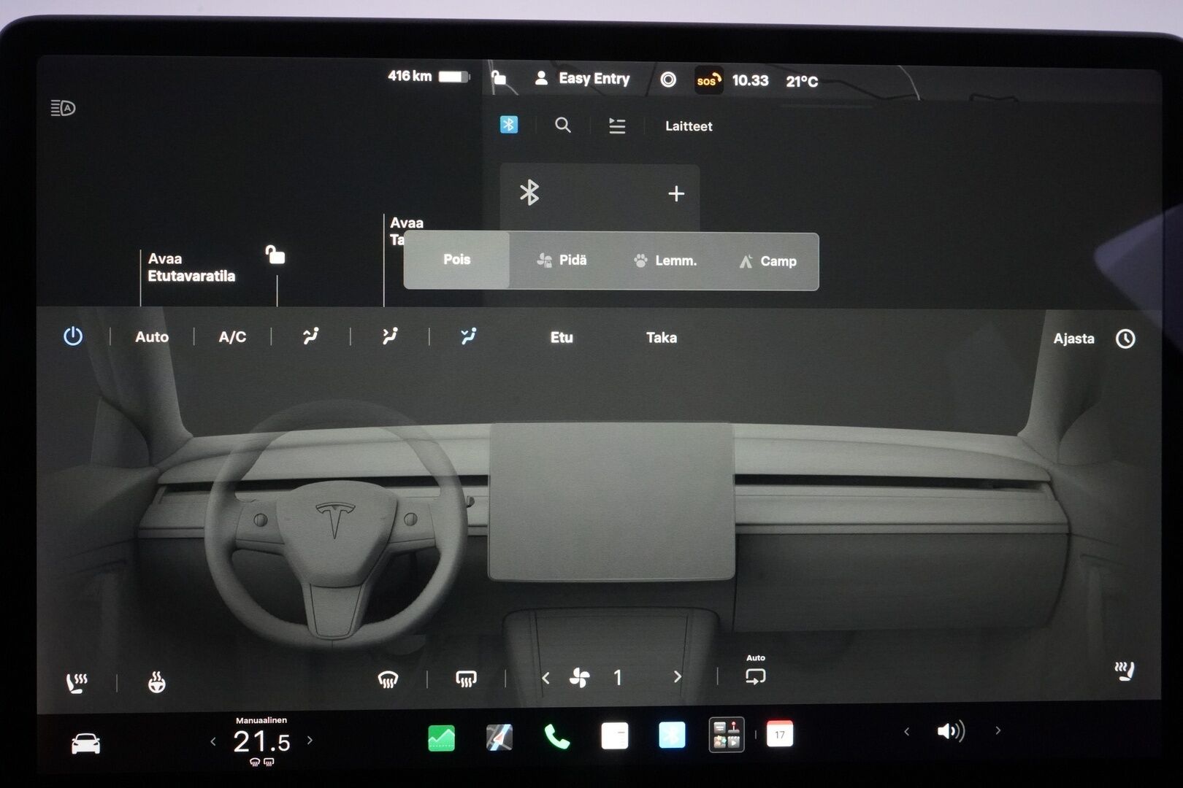Switch to Etu front climate view

pyautogui.click(x=562, y=337)
